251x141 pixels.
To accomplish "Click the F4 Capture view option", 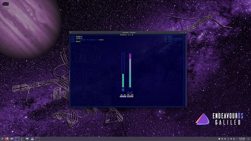I will 91,40.
